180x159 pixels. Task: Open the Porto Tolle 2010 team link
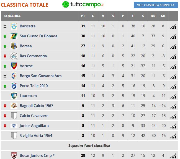pyautogui.click(x=34, y=86)
